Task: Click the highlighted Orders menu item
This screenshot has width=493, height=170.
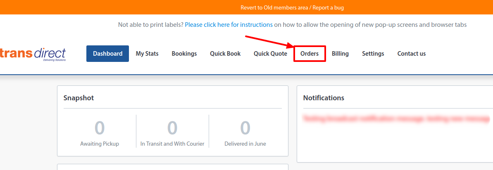Action: pyautogui.click(x=310, y=54)
